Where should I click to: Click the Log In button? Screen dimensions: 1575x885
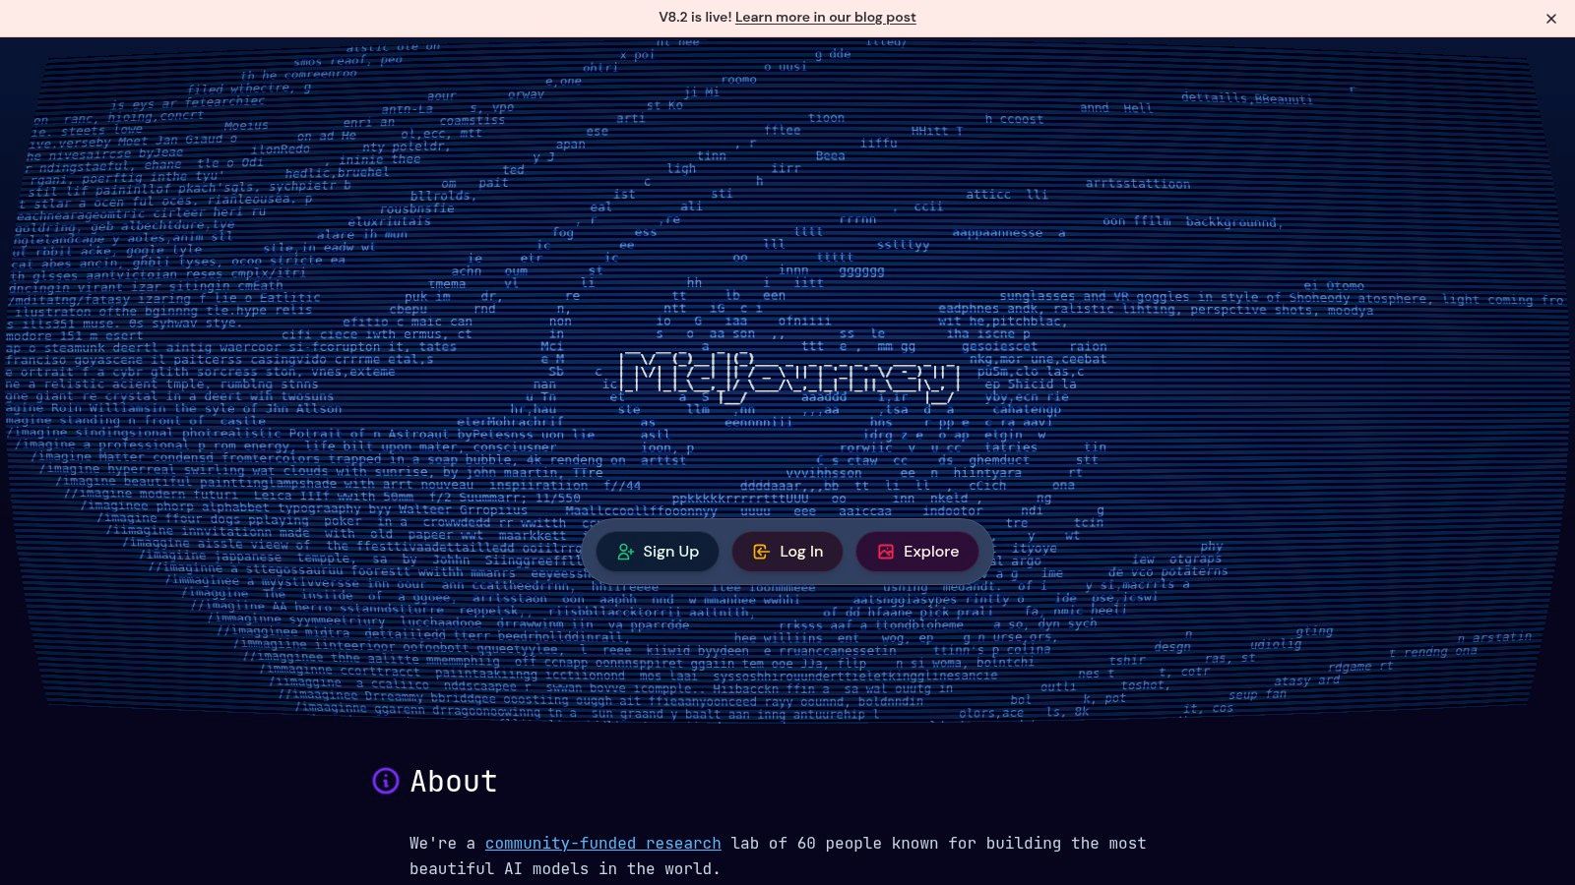click(x=787, y=552)
